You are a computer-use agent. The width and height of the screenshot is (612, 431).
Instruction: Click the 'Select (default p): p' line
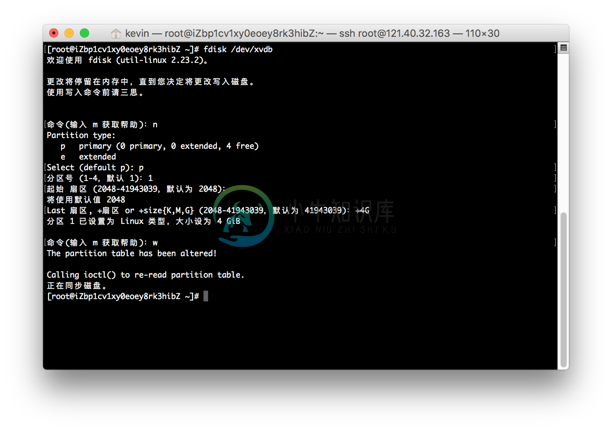[95, 168]
